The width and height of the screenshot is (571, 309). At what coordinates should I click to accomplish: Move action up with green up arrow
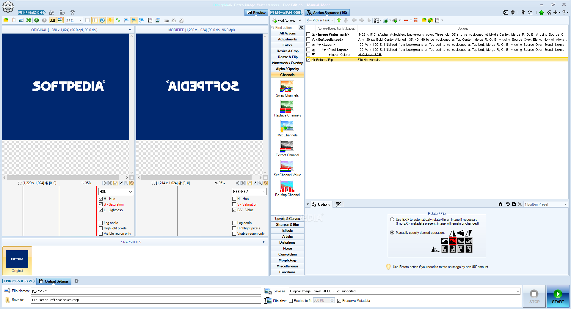pos(339,20)
